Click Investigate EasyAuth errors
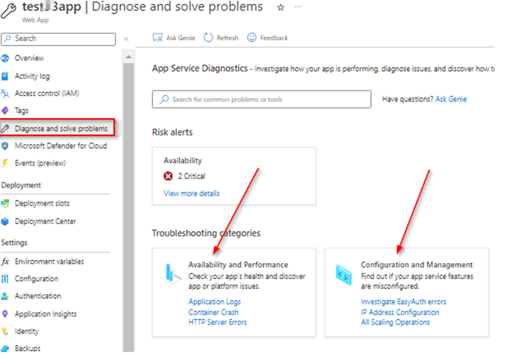This screenshot has height=356, width=516. tap(403, 301)
